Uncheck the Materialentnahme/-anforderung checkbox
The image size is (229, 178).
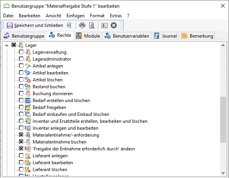pos(21,135)
